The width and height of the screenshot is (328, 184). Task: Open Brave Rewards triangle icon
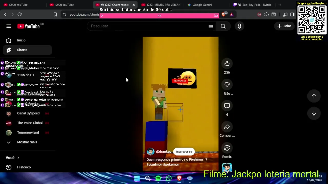[231, 15]
